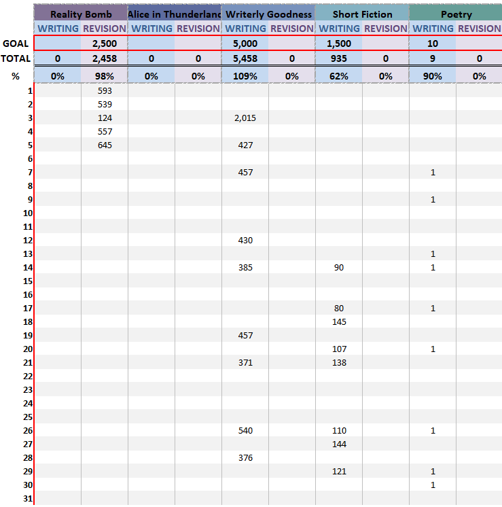Select the 109% percentage cell
502x507 pixels.
click(x=245, y=76)
